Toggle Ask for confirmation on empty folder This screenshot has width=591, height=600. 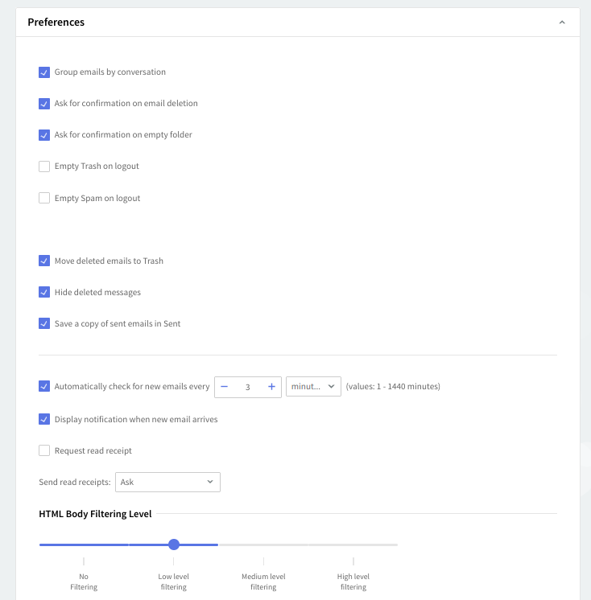[44, 135]
